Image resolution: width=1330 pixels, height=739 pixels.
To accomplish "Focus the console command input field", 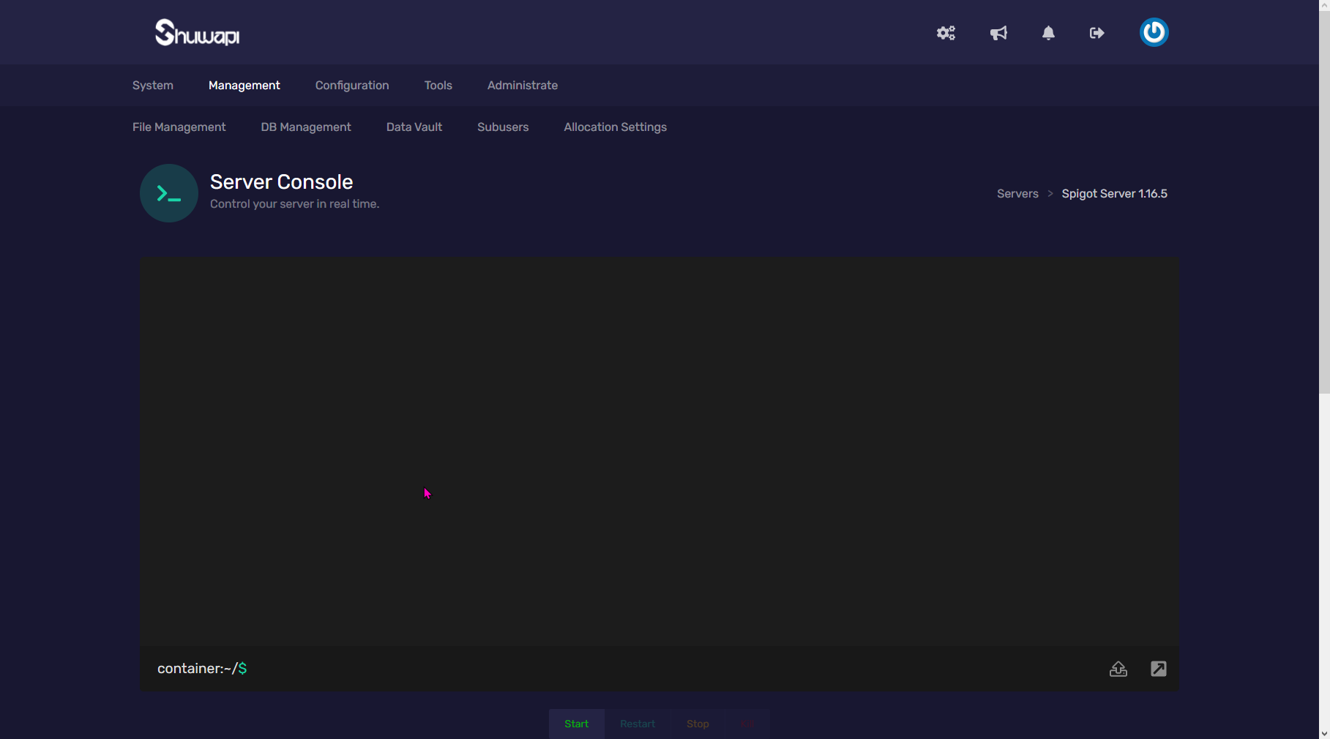I will [659, 669].
